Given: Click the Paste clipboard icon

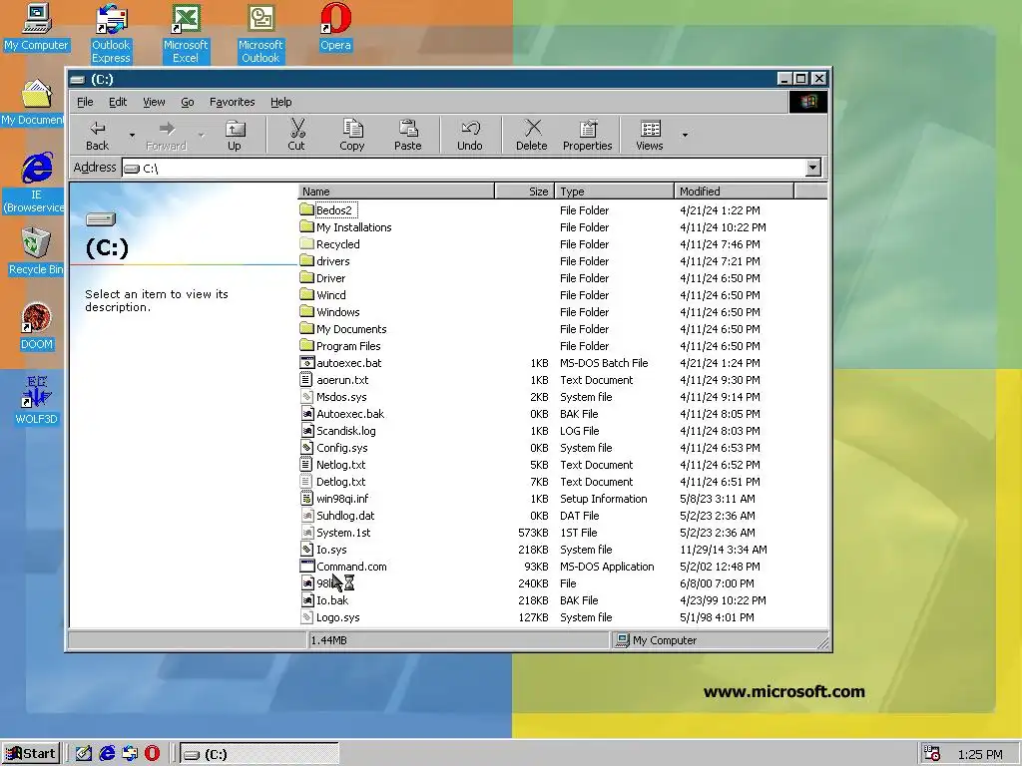Looking at the screenshot, I should [408, 129].
